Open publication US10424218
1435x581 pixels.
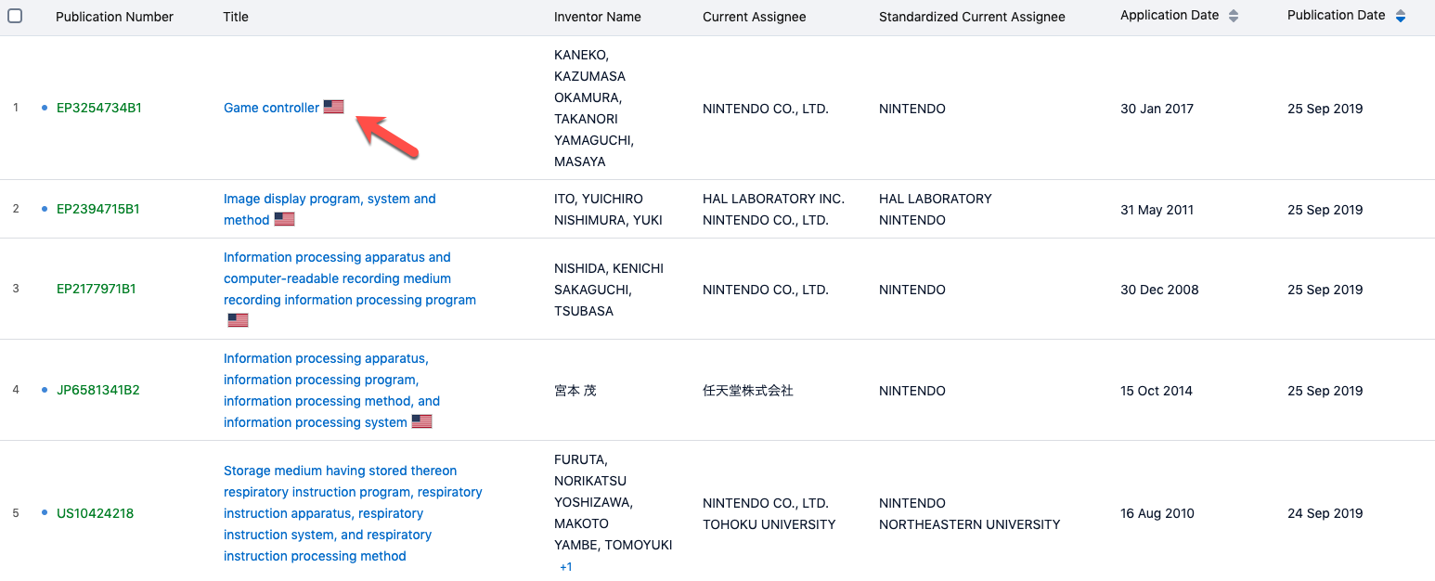[95, 513]
